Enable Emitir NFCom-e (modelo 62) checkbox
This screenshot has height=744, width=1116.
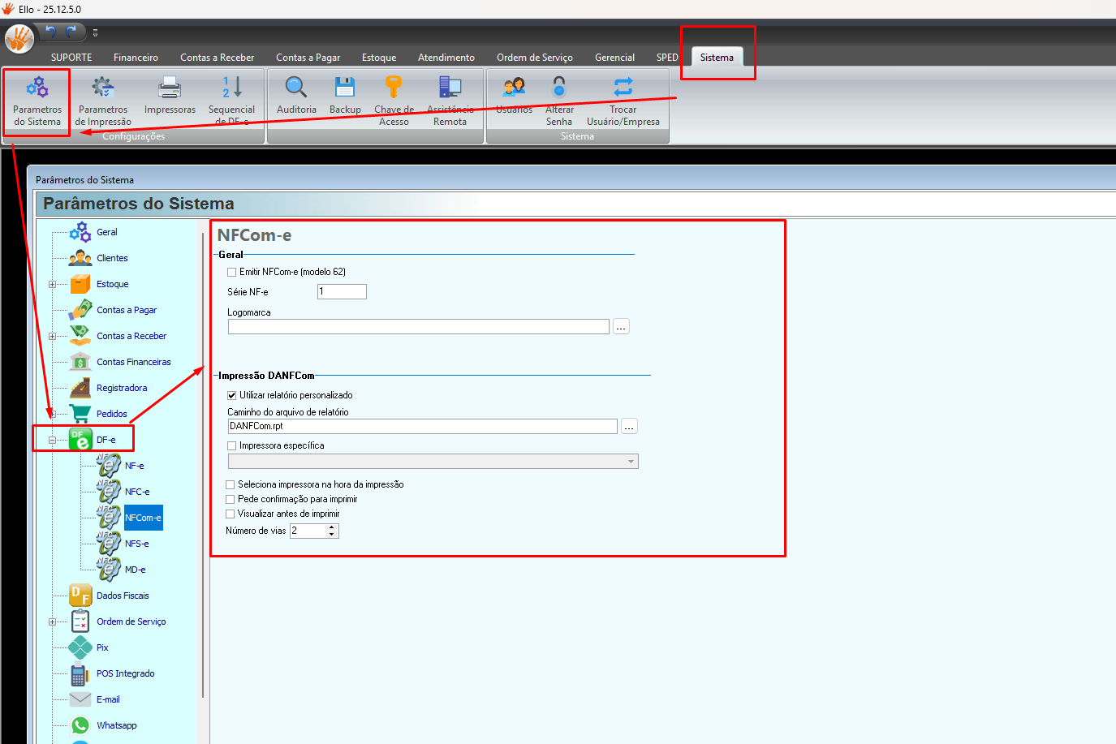pyautogui.click(x=232, y=273)
